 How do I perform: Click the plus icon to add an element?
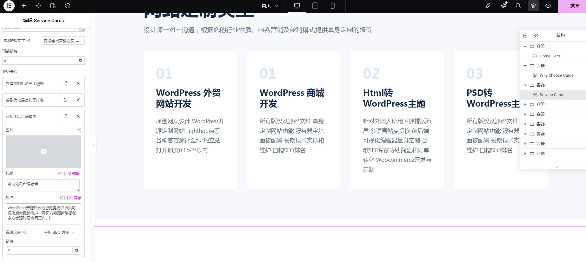click(x=24, y=6)
